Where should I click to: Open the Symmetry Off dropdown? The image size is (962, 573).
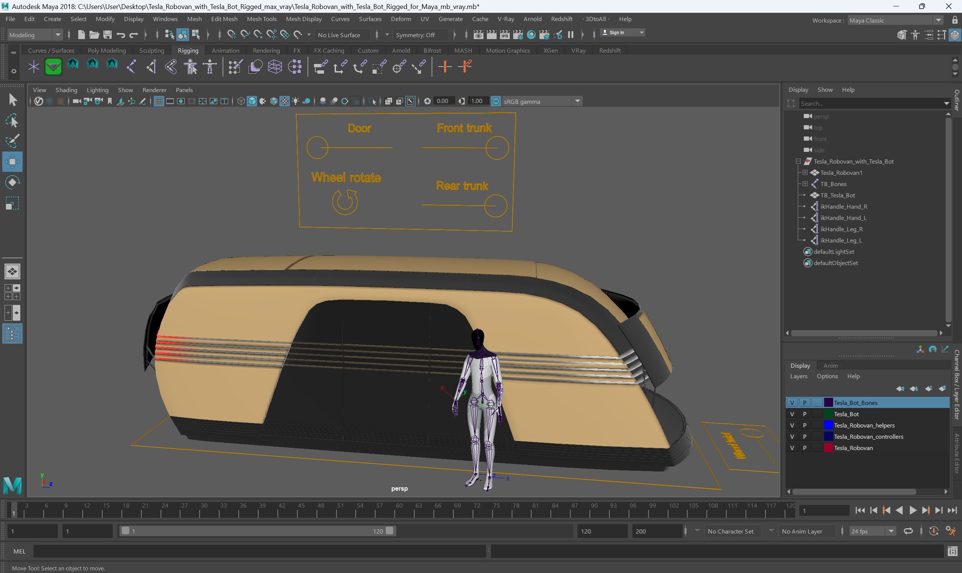pyautogui.click(x=421, y=35)
